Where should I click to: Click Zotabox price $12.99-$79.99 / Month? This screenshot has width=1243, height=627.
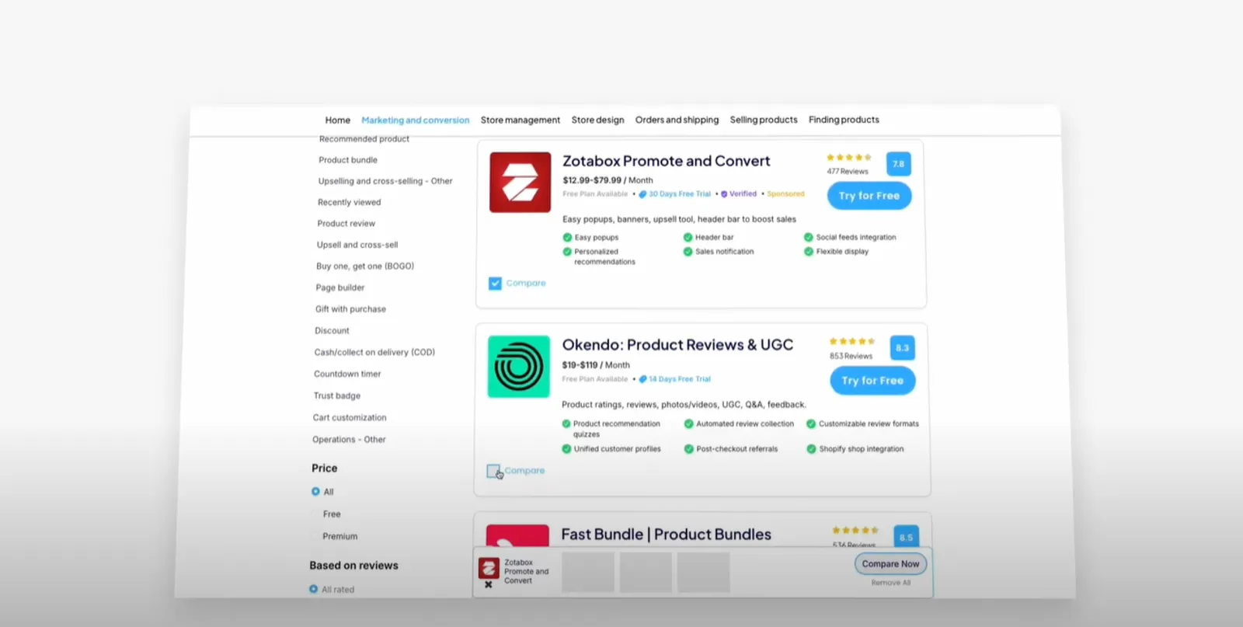coord(608,180)
